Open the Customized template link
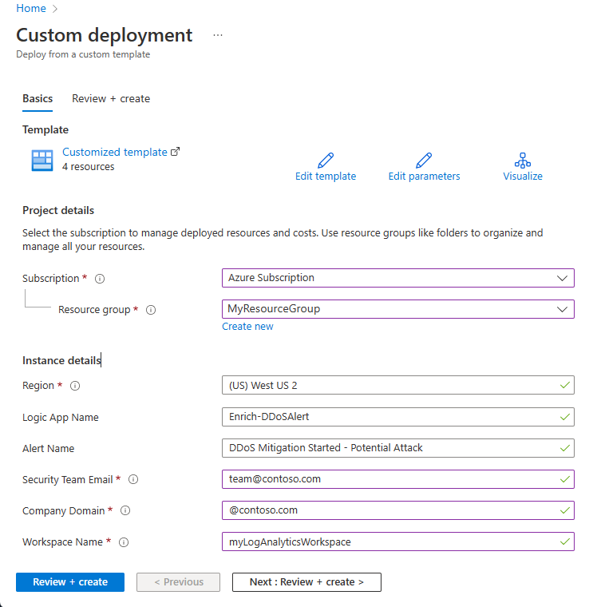589x607 pixels. point(115,152)
